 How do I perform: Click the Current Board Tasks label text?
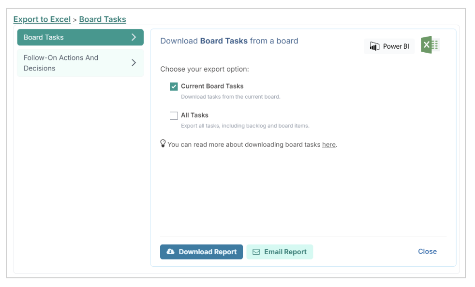click(x=212, y=86)
